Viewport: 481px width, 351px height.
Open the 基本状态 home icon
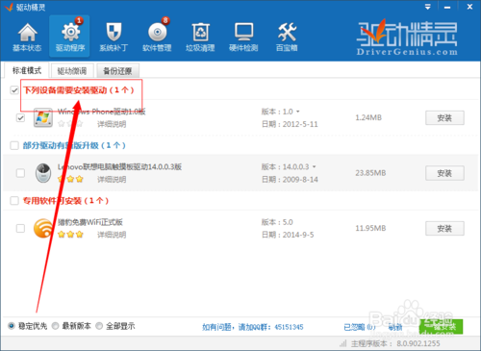click(x=27, y=33)
